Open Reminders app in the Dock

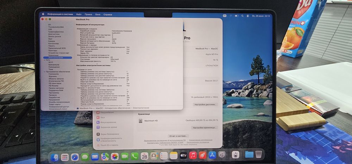point(164,156)
